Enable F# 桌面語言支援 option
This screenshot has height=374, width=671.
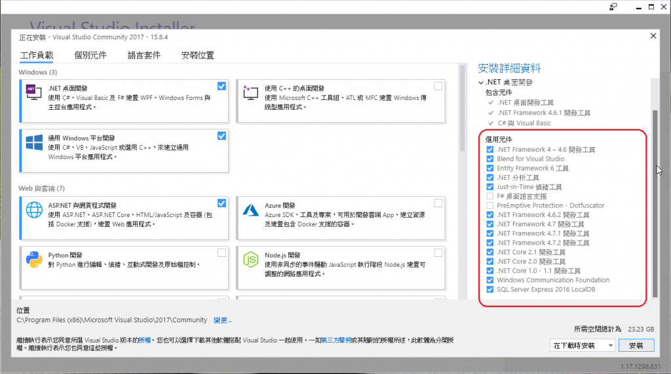tap(490, 196)
